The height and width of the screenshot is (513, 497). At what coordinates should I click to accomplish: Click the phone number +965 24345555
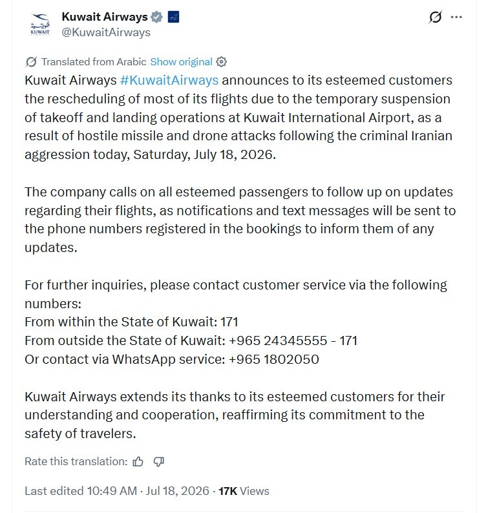click(278, 341)
